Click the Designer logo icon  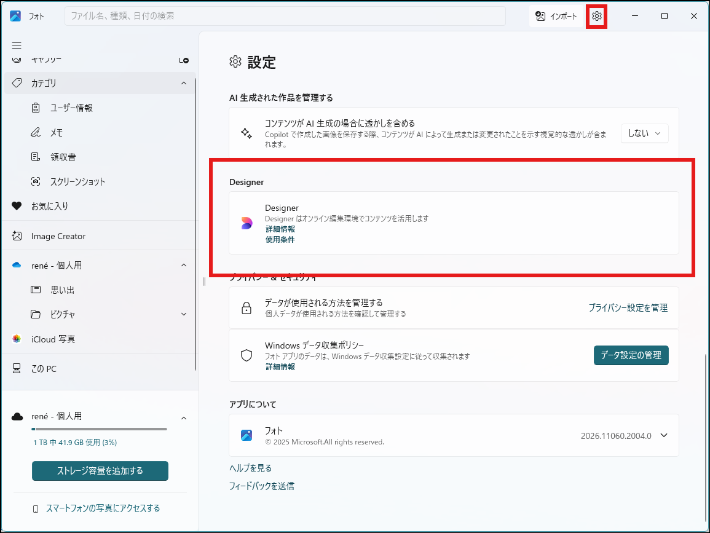pos(247,223)
